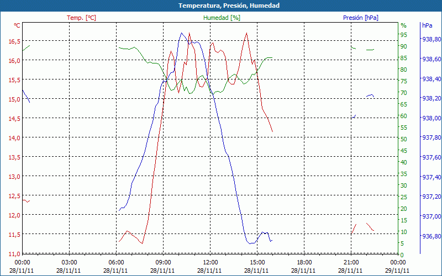Click the 11,5 temperature axis value
442x276 pixels.
click(x=15, y=235)
